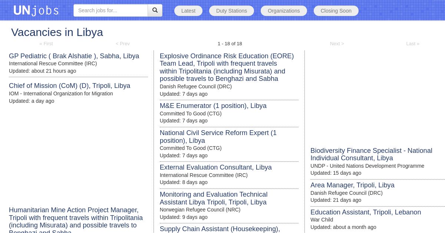Open Education Assistant, Tripoli, Lebanon vacancy

pyautogui.click(x=366, y=212)
